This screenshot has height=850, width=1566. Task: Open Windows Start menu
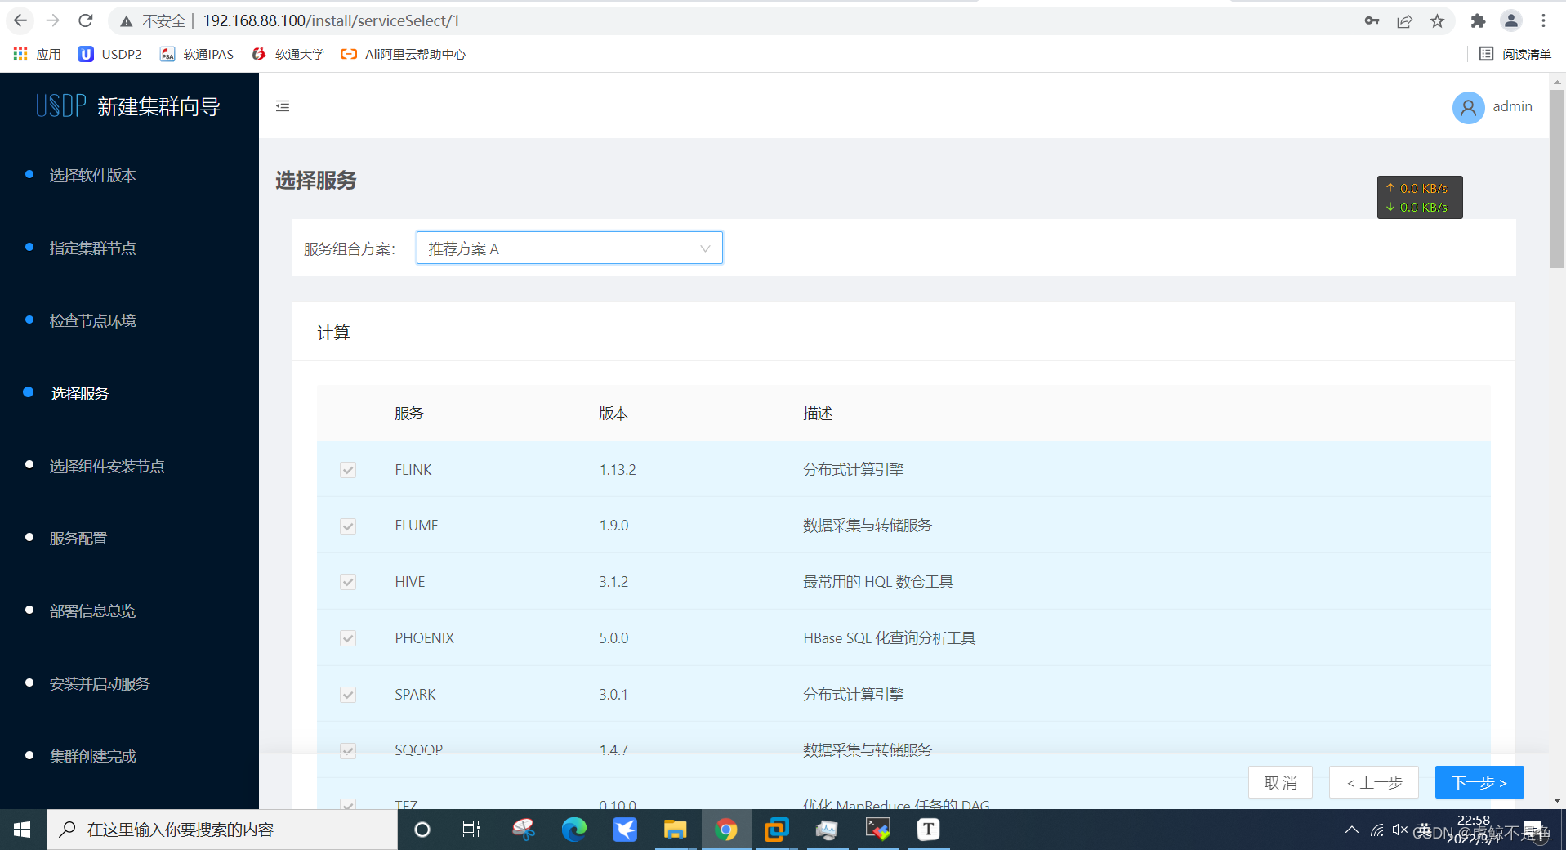(x=23, y=830)
